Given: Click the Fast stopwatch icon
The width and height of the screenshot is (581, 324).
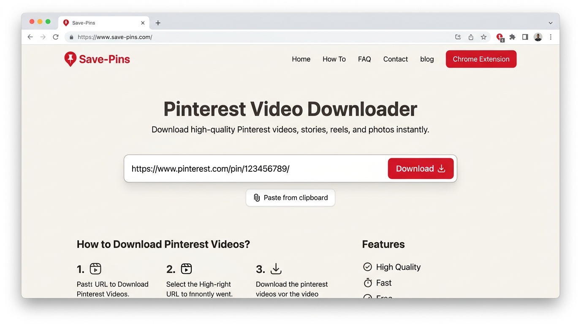Looking at the screenshot, I should pos(368,283).
